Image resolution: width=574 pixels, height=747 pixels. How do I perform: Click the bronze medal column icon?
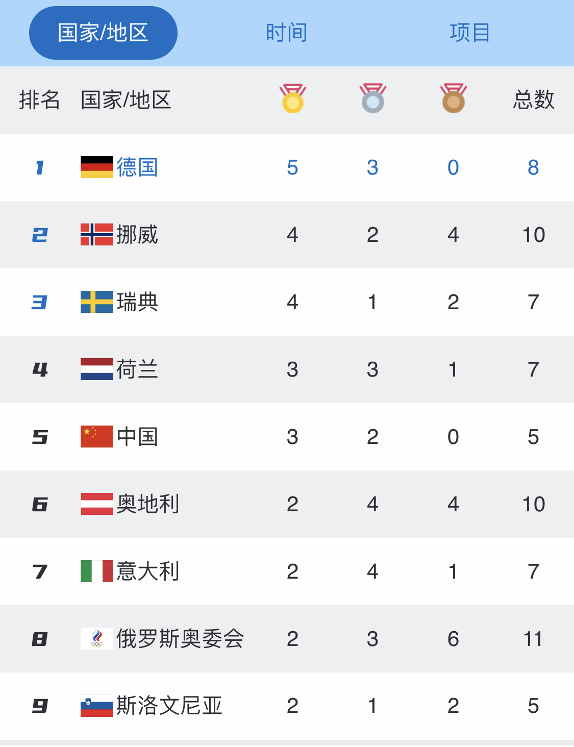click(x=454, y=99)
